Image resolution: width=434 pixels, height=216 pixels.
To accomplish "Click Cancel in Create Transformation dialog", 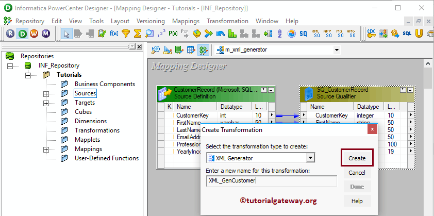I will click(x=357, y=173).
